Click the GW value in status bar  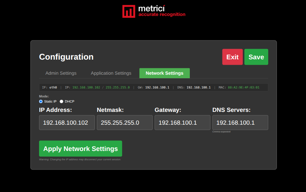tap(157, 88)
